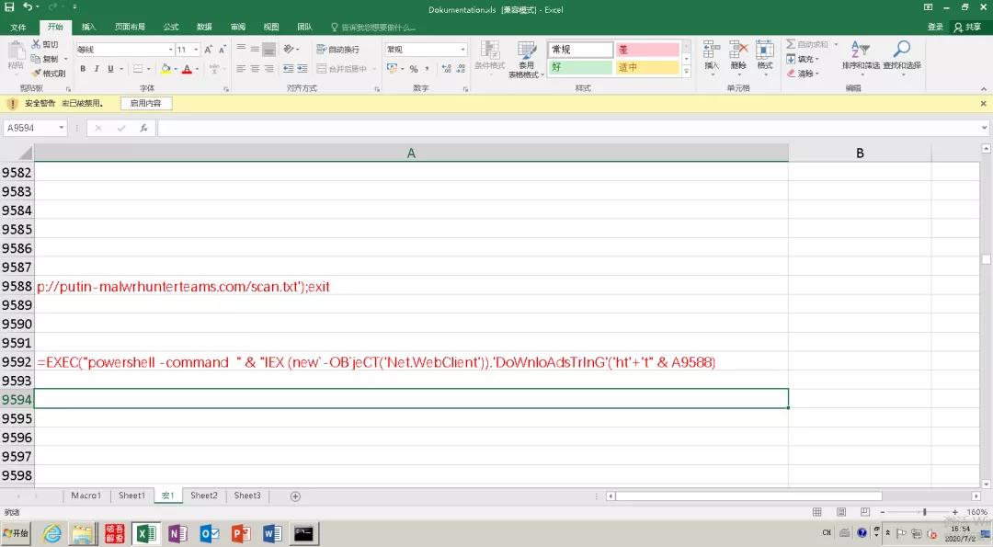The width and height of the screenshot is (993, 547).
Task: Dismiss the security warning bar
Action: pos(984,103)
